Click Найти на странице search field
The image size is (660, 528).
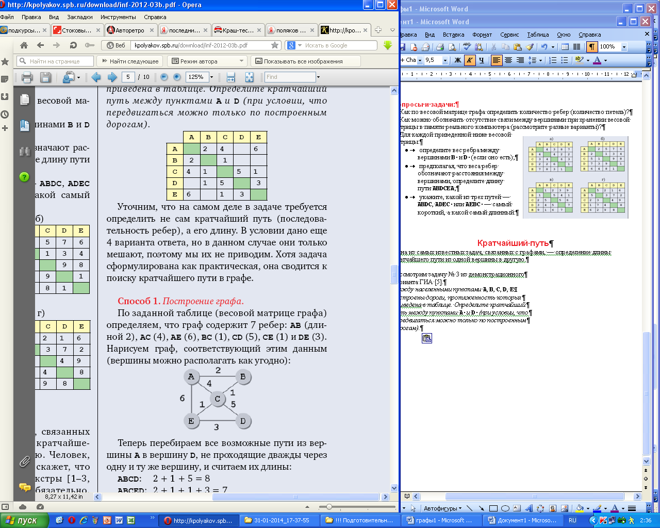click(x=55, y=61)
